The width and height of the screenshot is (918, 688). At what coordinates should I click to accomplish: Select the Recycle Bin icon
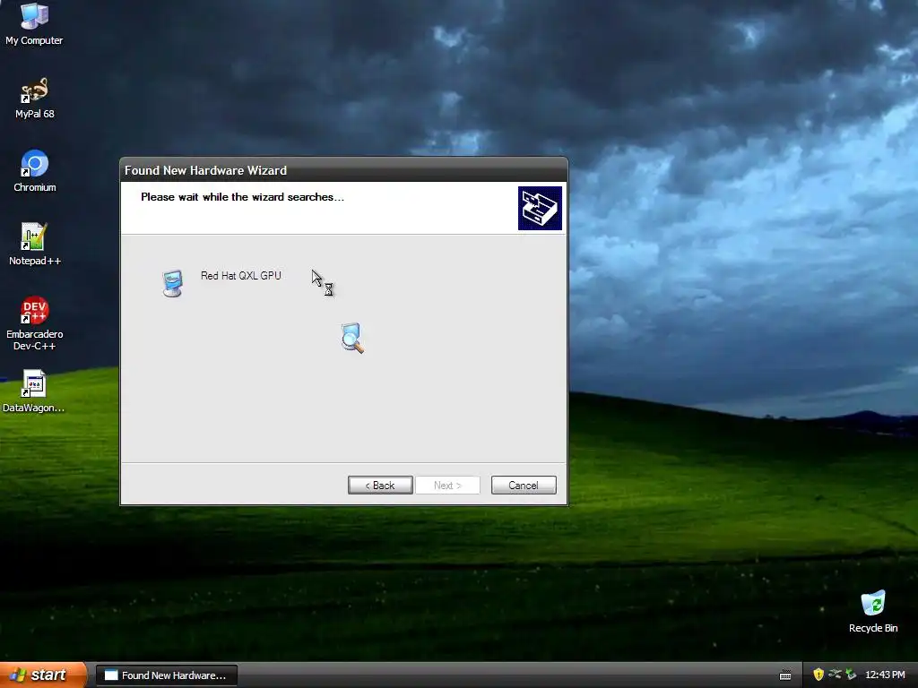[x=873, y=612]
